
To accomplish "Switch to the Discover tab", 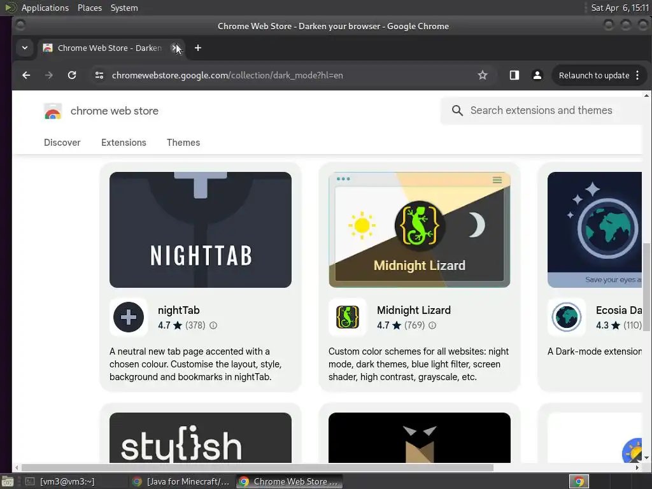I will tap(62, 143).
